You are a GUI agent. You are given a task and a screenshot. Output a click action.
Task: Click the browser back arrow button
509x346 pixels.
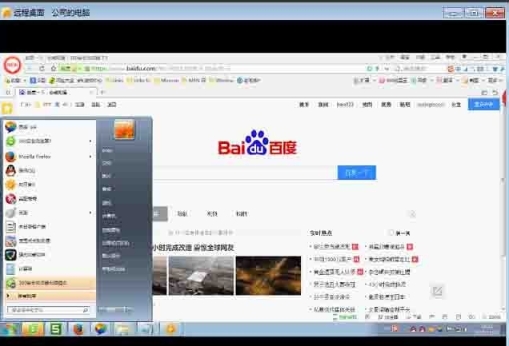tap(30, 69)
